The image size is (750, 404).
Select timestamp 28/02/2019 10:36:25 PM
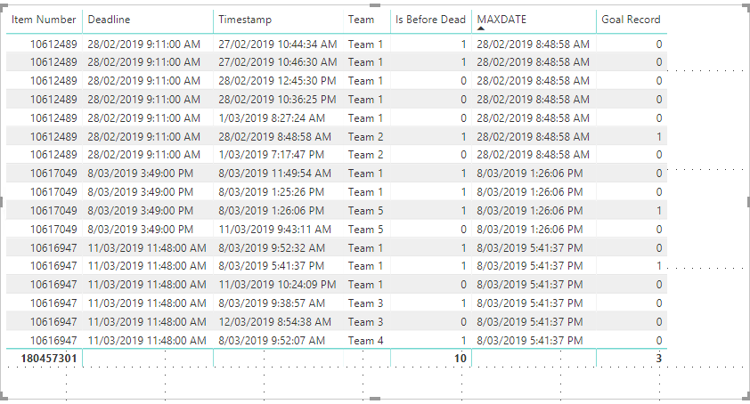click(x=277, y=100)
